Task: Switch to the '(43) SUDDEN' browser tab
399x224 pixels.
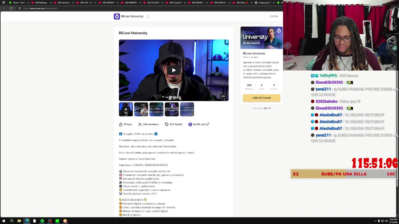Action: (108, 2)
